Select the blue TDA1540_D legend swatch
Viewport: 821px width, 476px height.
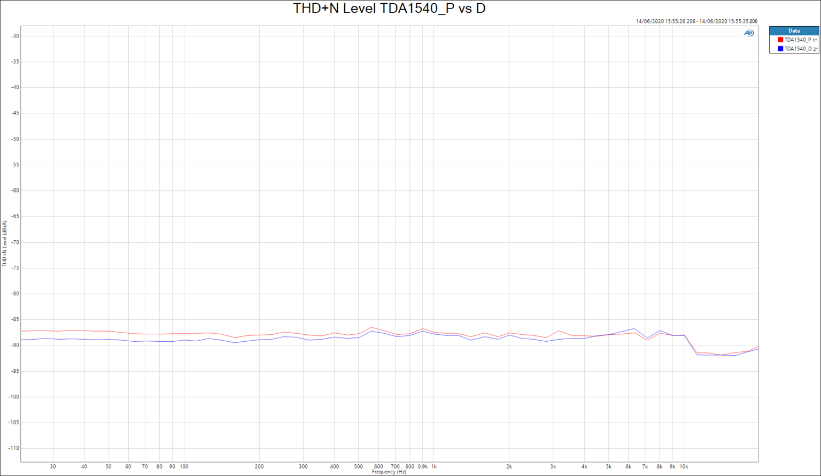point(779,48)
